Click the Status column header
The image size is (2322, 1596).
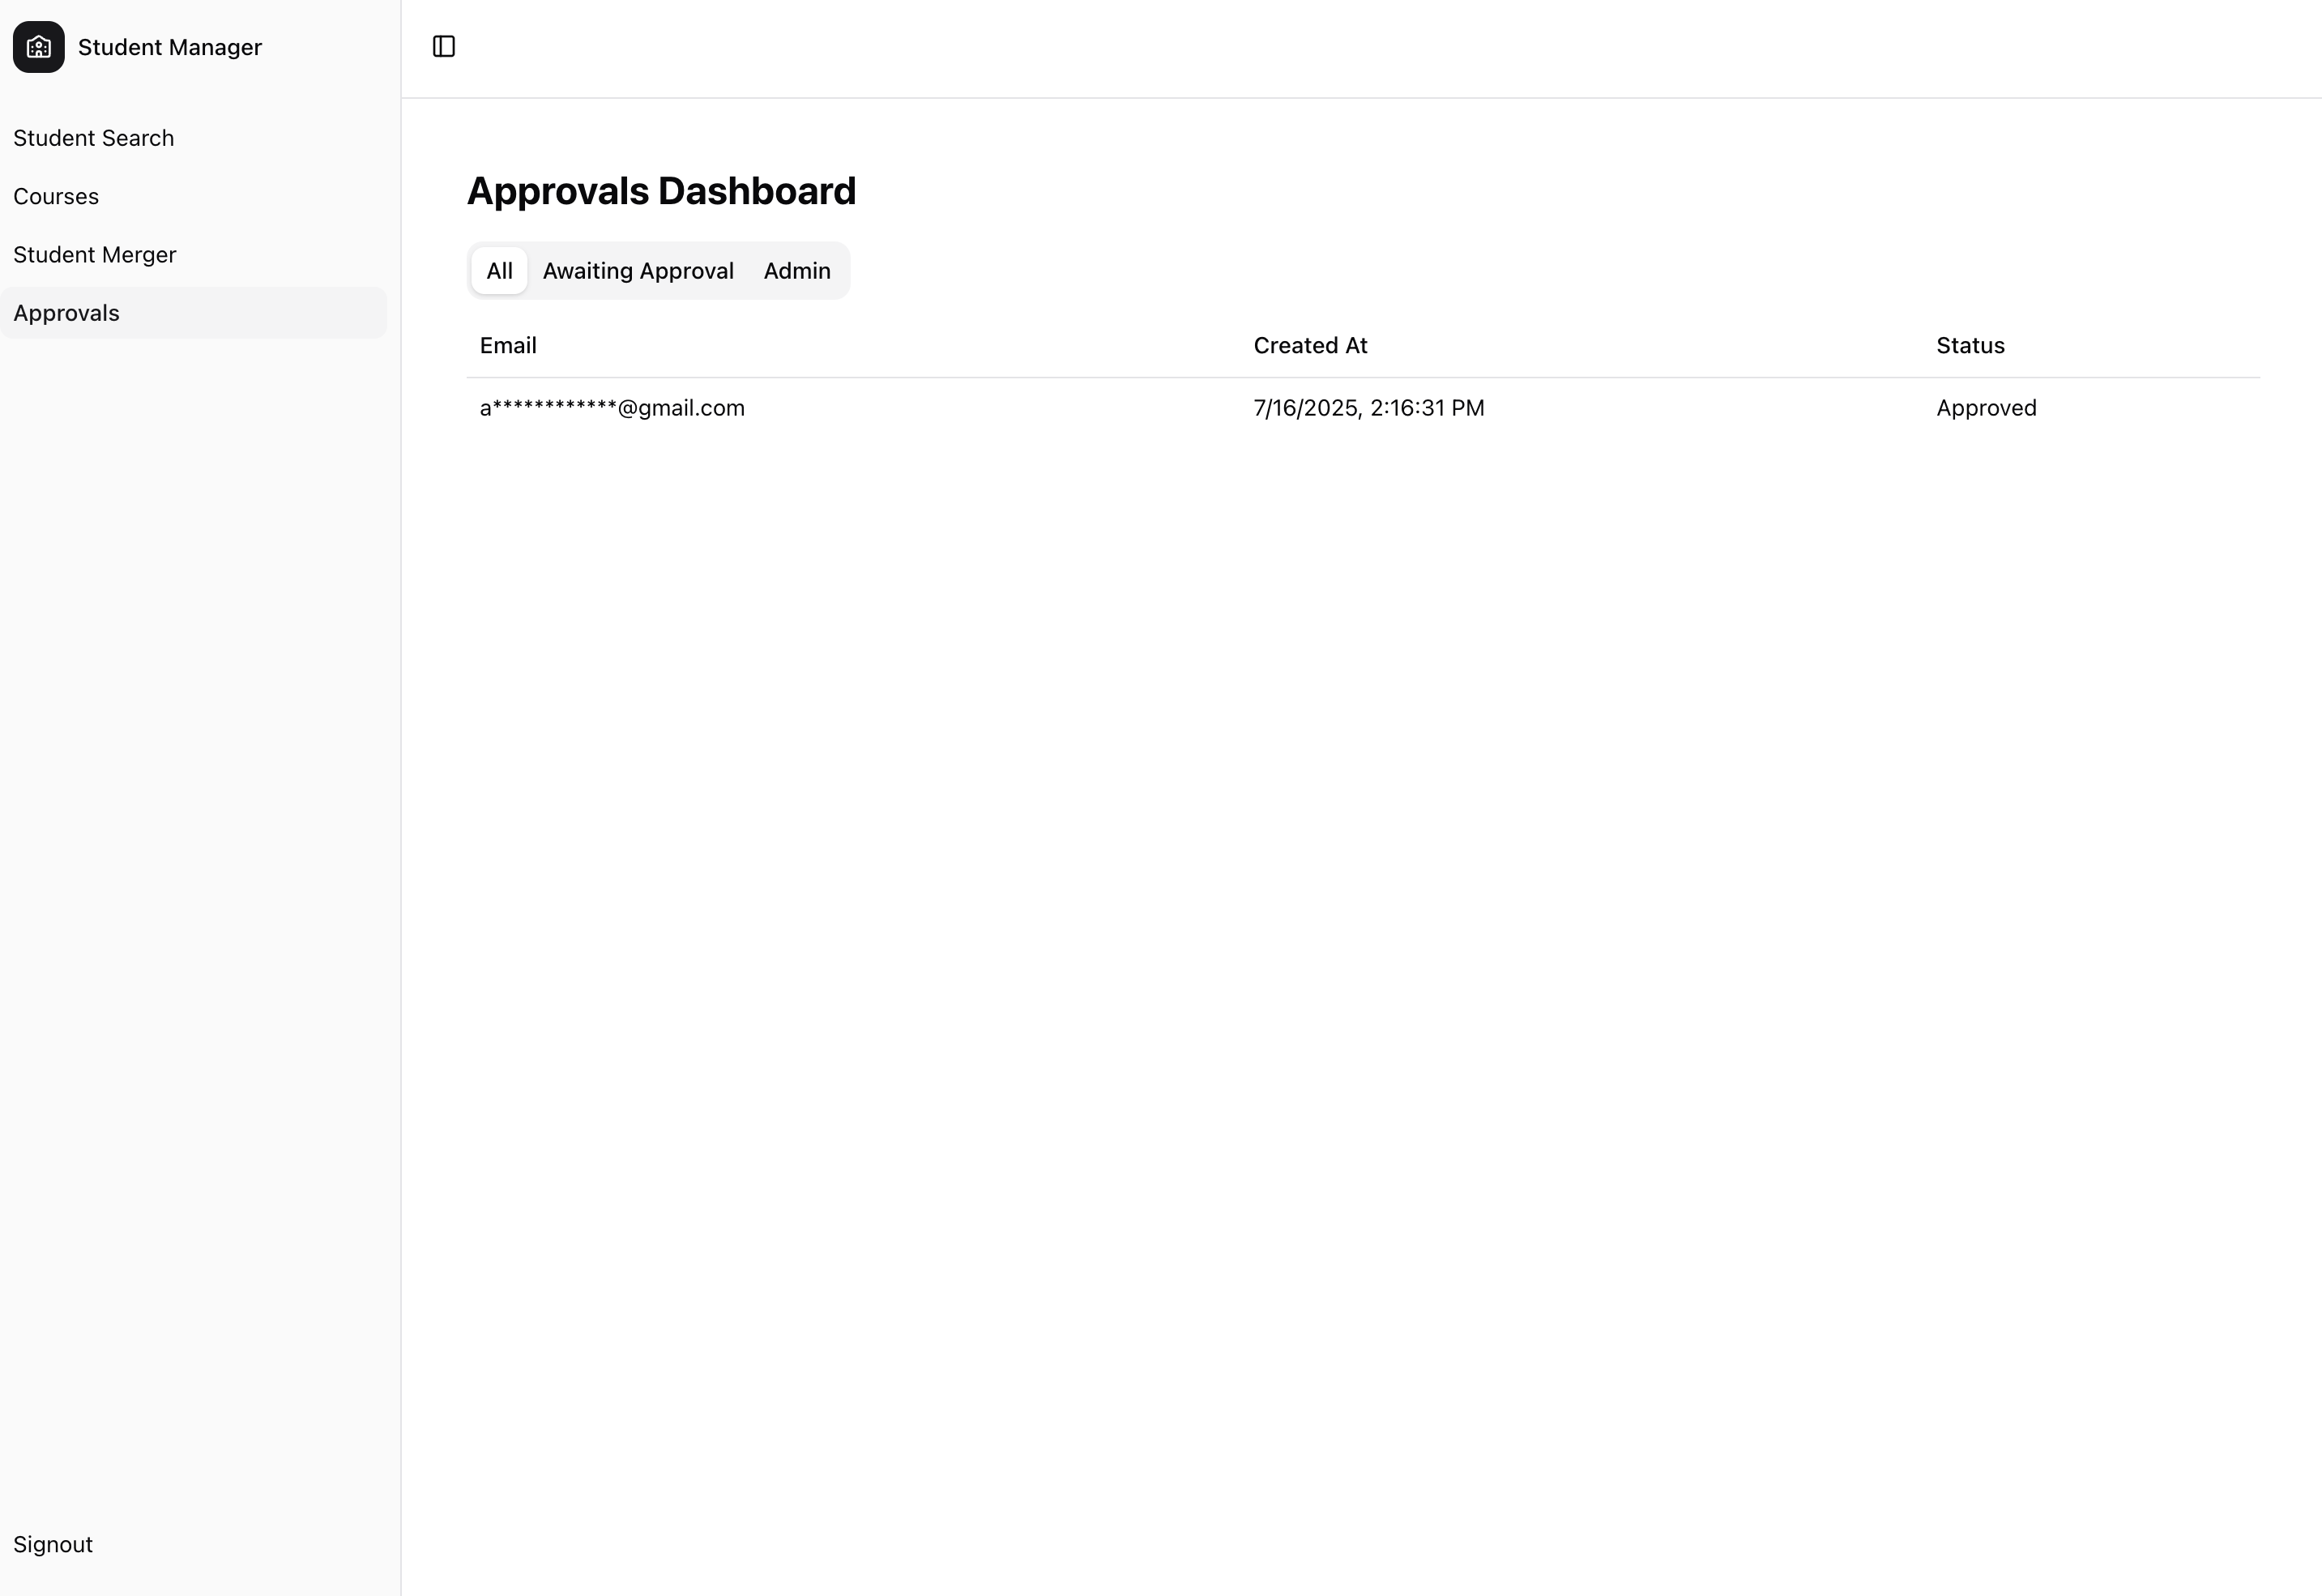tap(1969, 345)
